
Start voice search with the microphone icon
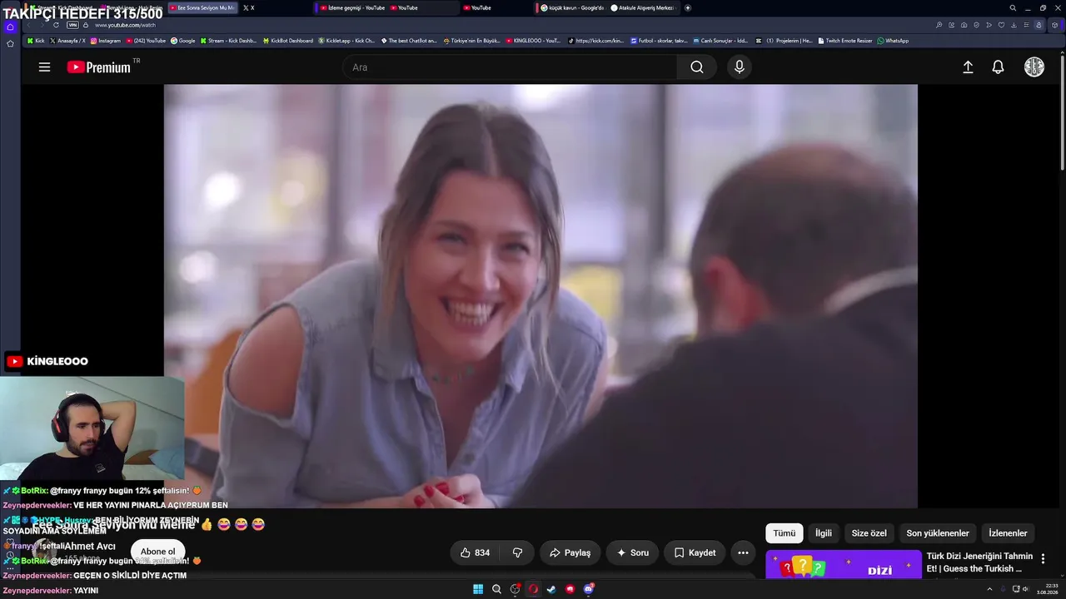pos(739,67)
